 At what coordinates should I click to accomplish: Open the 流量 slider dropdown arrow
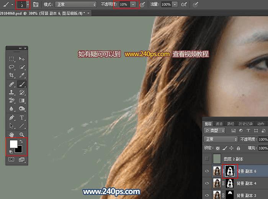pos(175,5)
